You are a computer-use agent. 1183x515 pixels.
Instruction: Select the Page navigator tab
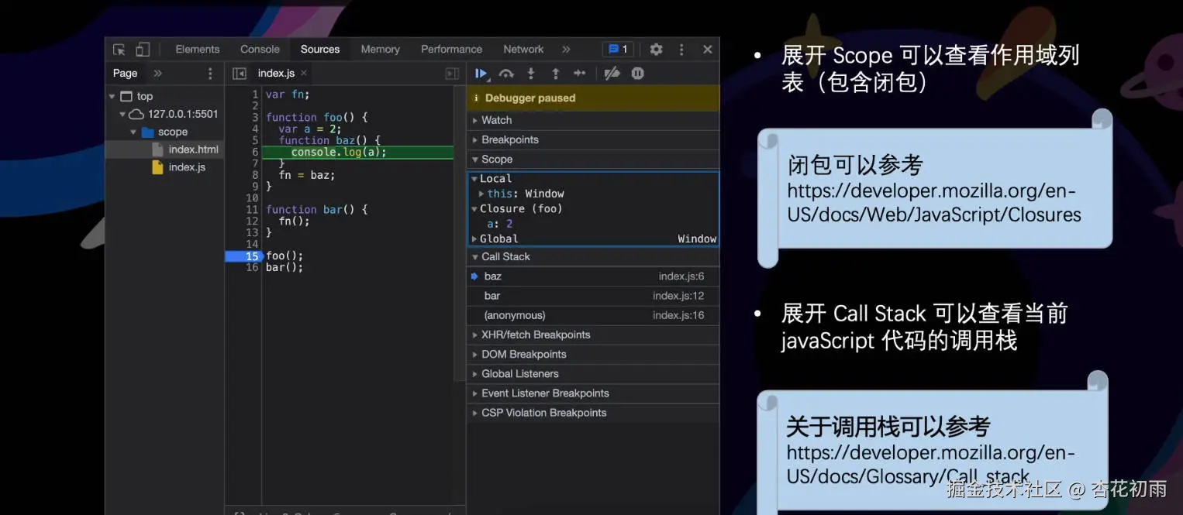[x=125, y=73]
